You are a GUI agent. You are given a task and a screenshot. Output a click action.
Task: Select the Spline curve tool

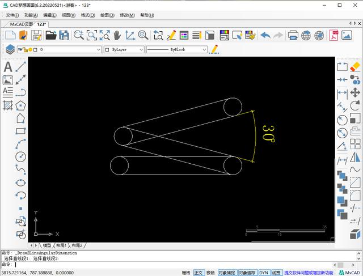[20, 169]
